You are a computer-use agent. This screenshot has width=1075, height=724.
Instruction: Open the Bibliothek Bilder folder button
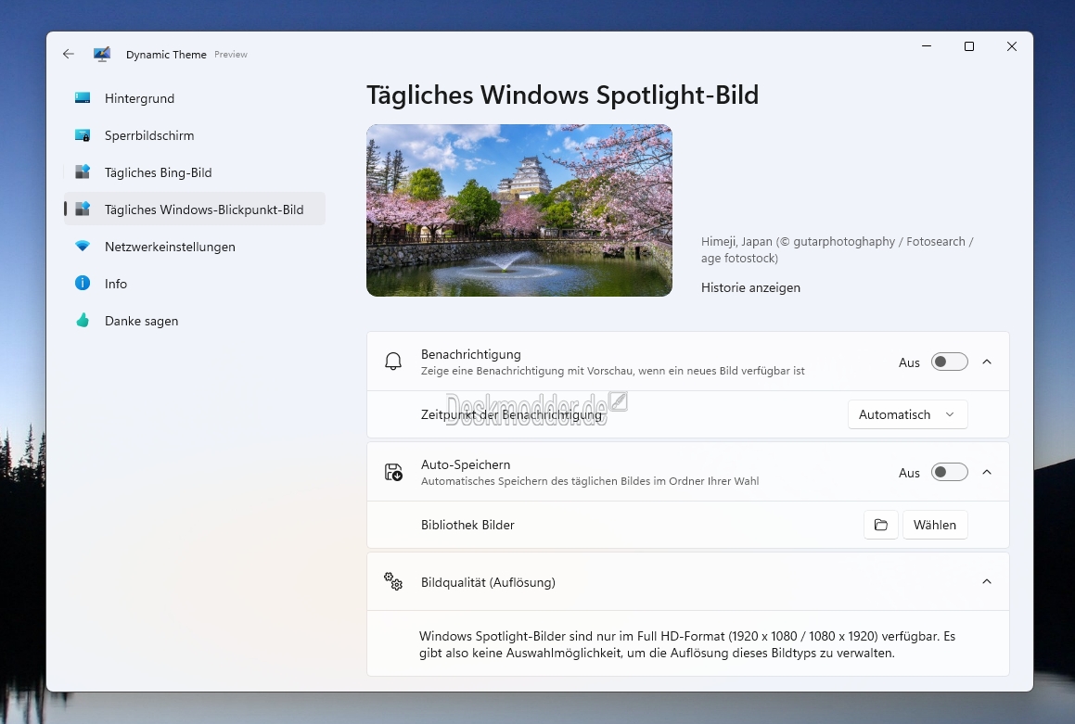click(881, 525)
